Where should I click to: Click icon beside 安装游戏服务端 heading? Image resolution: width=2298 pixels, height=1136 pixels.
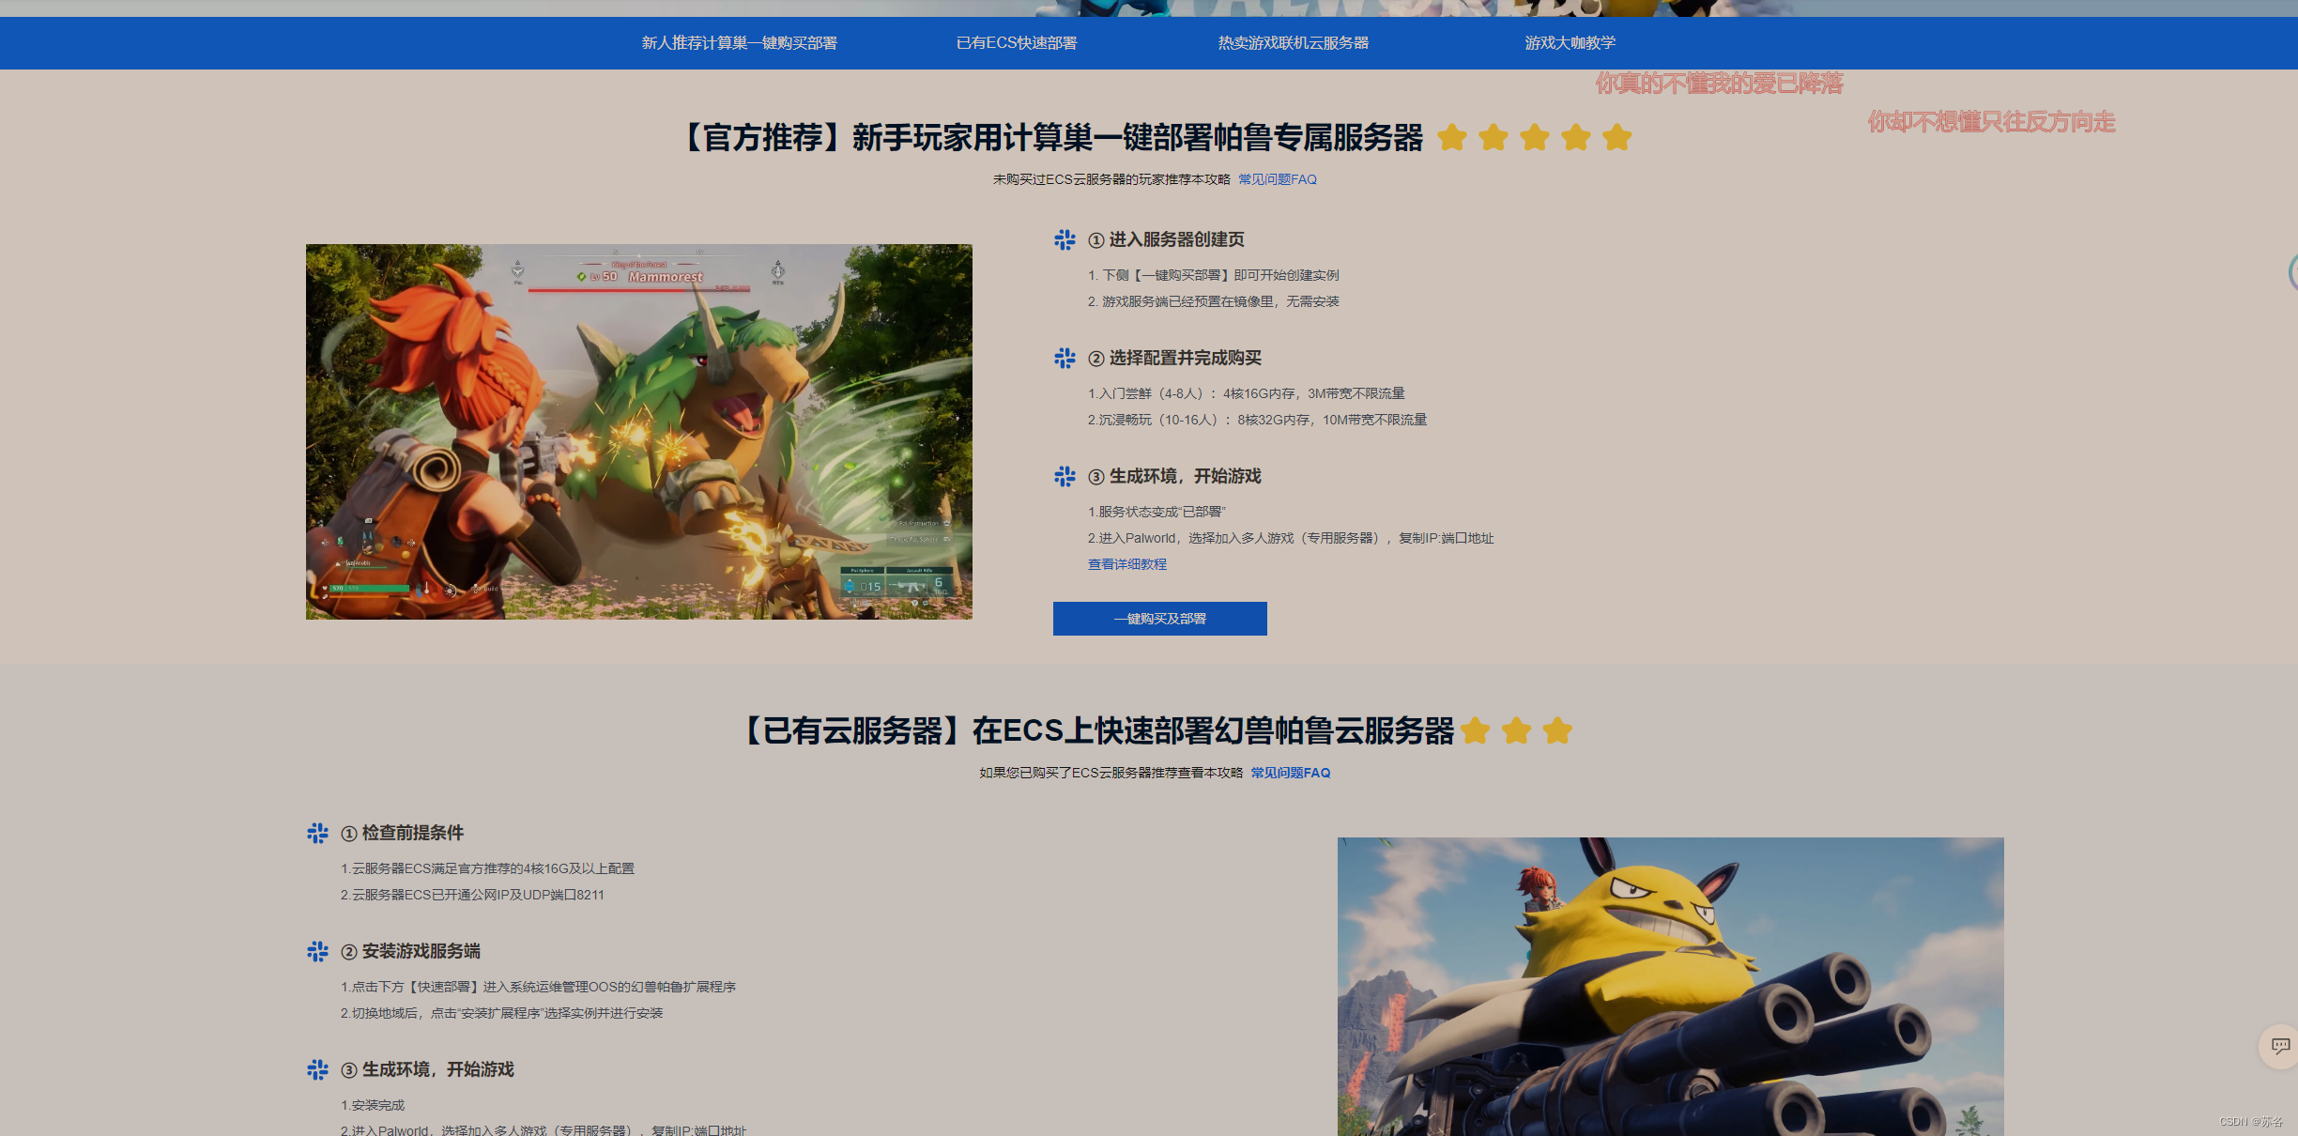pyautogui.click(x=317, y=952)
